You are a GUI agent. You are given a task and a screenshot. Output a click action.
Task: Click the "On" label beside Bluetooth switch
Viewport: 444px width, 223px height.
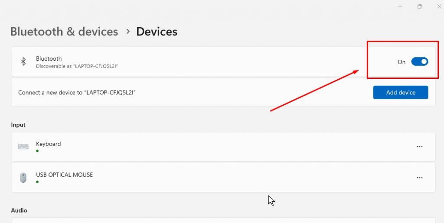pyautogui.click(x=402, y=62)
